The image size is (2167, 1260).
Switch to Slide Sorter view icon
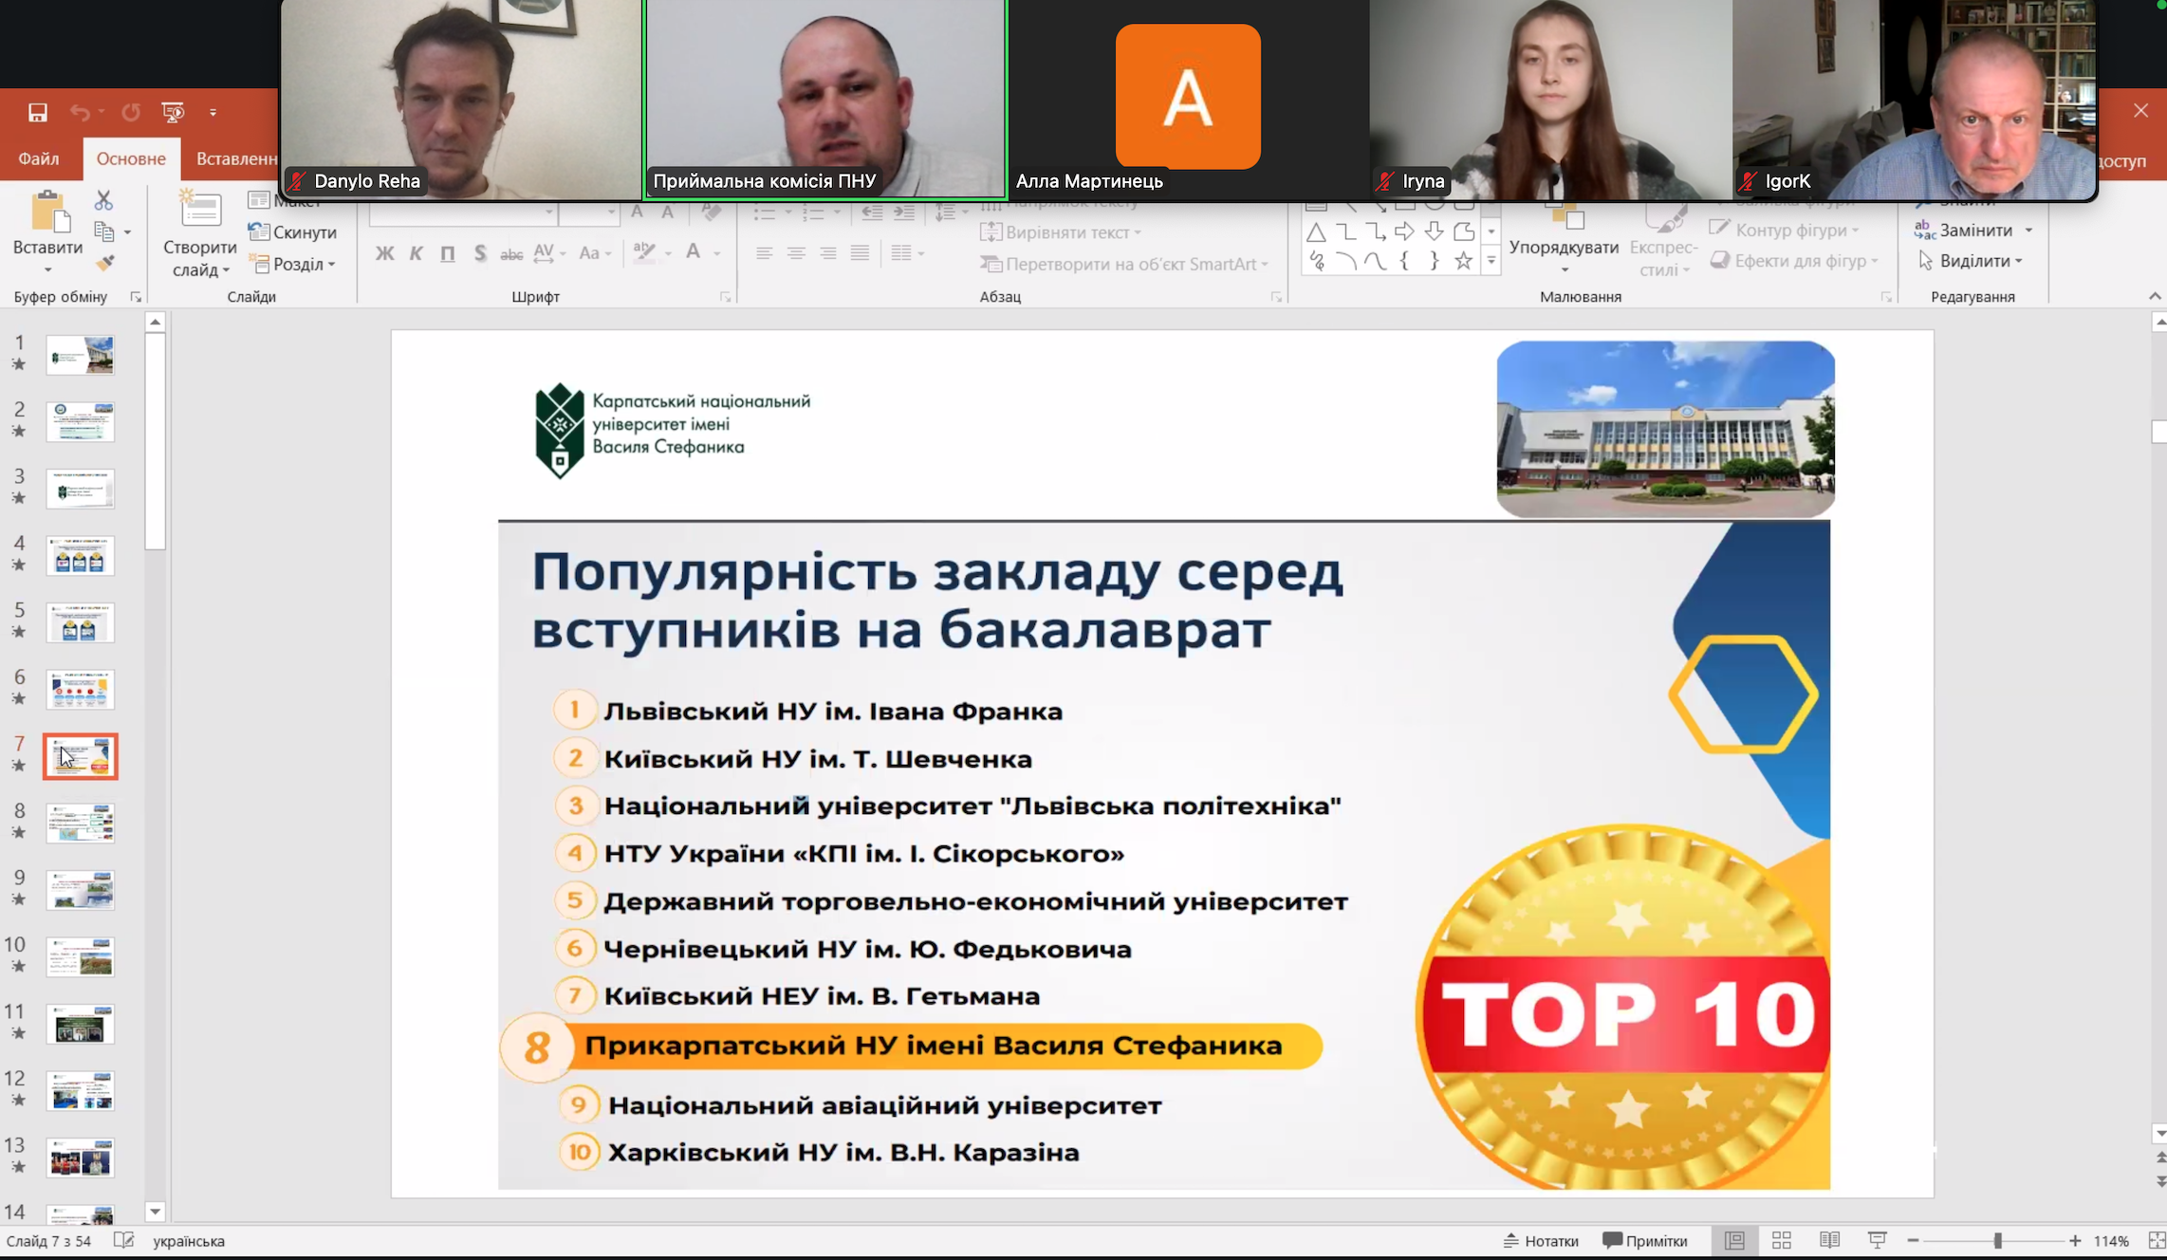coord(1781,1240)
